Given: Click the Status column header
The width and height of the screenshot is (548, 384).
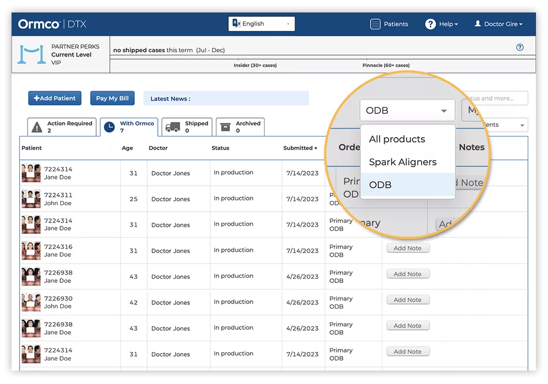Looking at the screenshot, I should coord(220,148).
